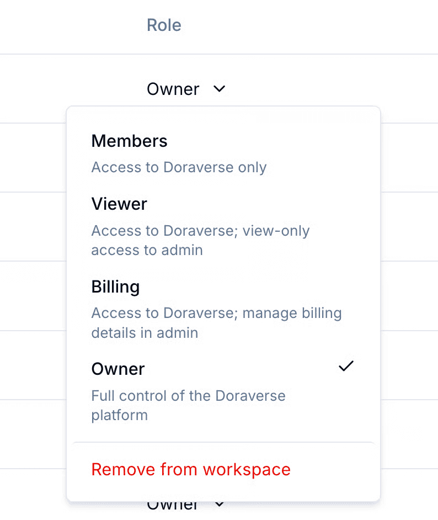
Task: Click 'Access to Doraverse only' description
Action: pos(179,167)
